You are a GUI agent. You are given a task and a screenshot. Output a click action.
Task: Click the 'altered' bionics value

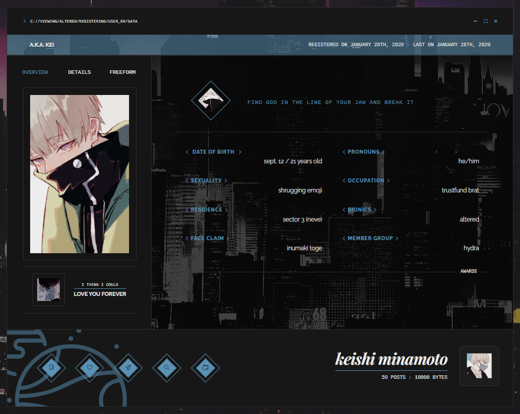pos(469,219)
